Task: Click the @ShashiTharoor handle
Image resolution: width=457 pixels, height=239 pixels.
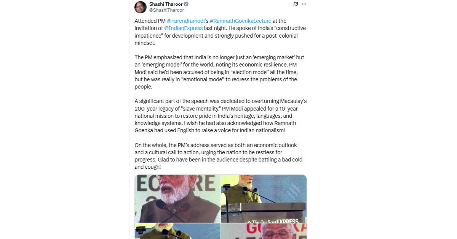Action: click(x=166, y=10)
